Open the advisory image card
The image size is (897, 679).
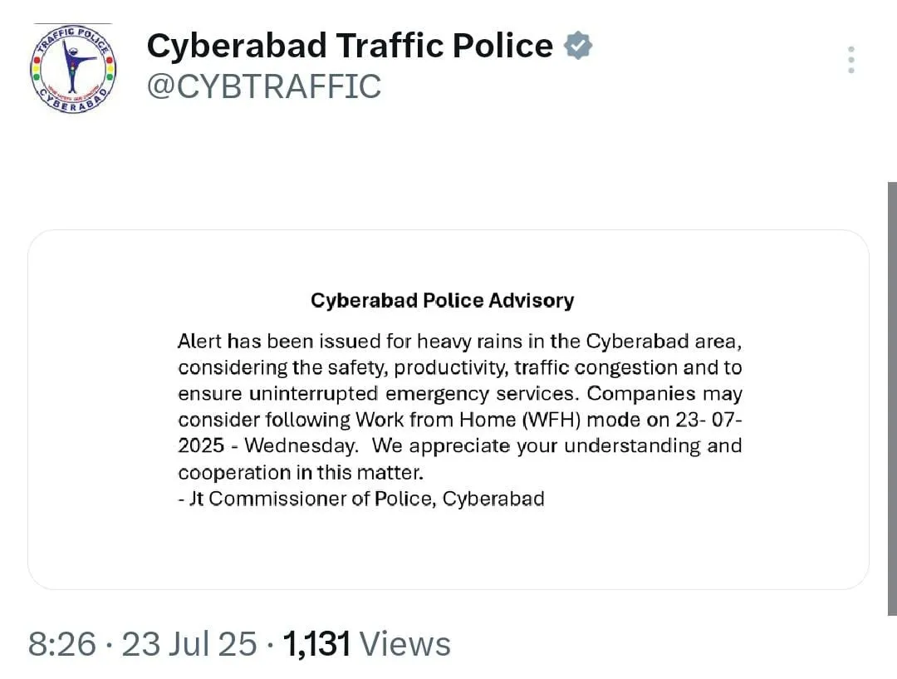click(448, 410)
